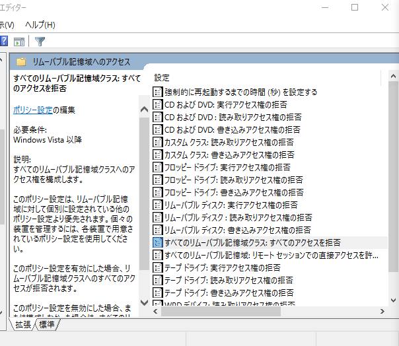
Task: Open the ヘルプ(H) menu
Action: point(40,24)
